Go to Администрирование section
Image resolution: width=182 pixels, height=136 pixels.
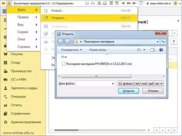click(26, 122)
